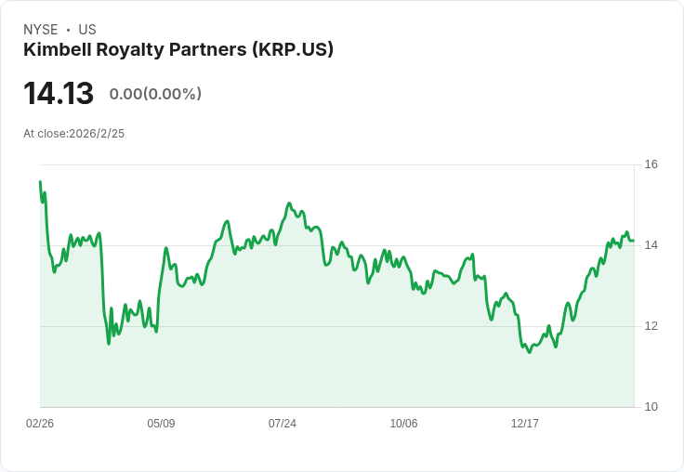The image size is (684, 472).
Task: Click the 16 y-axis price label
Action: [651, 164]
